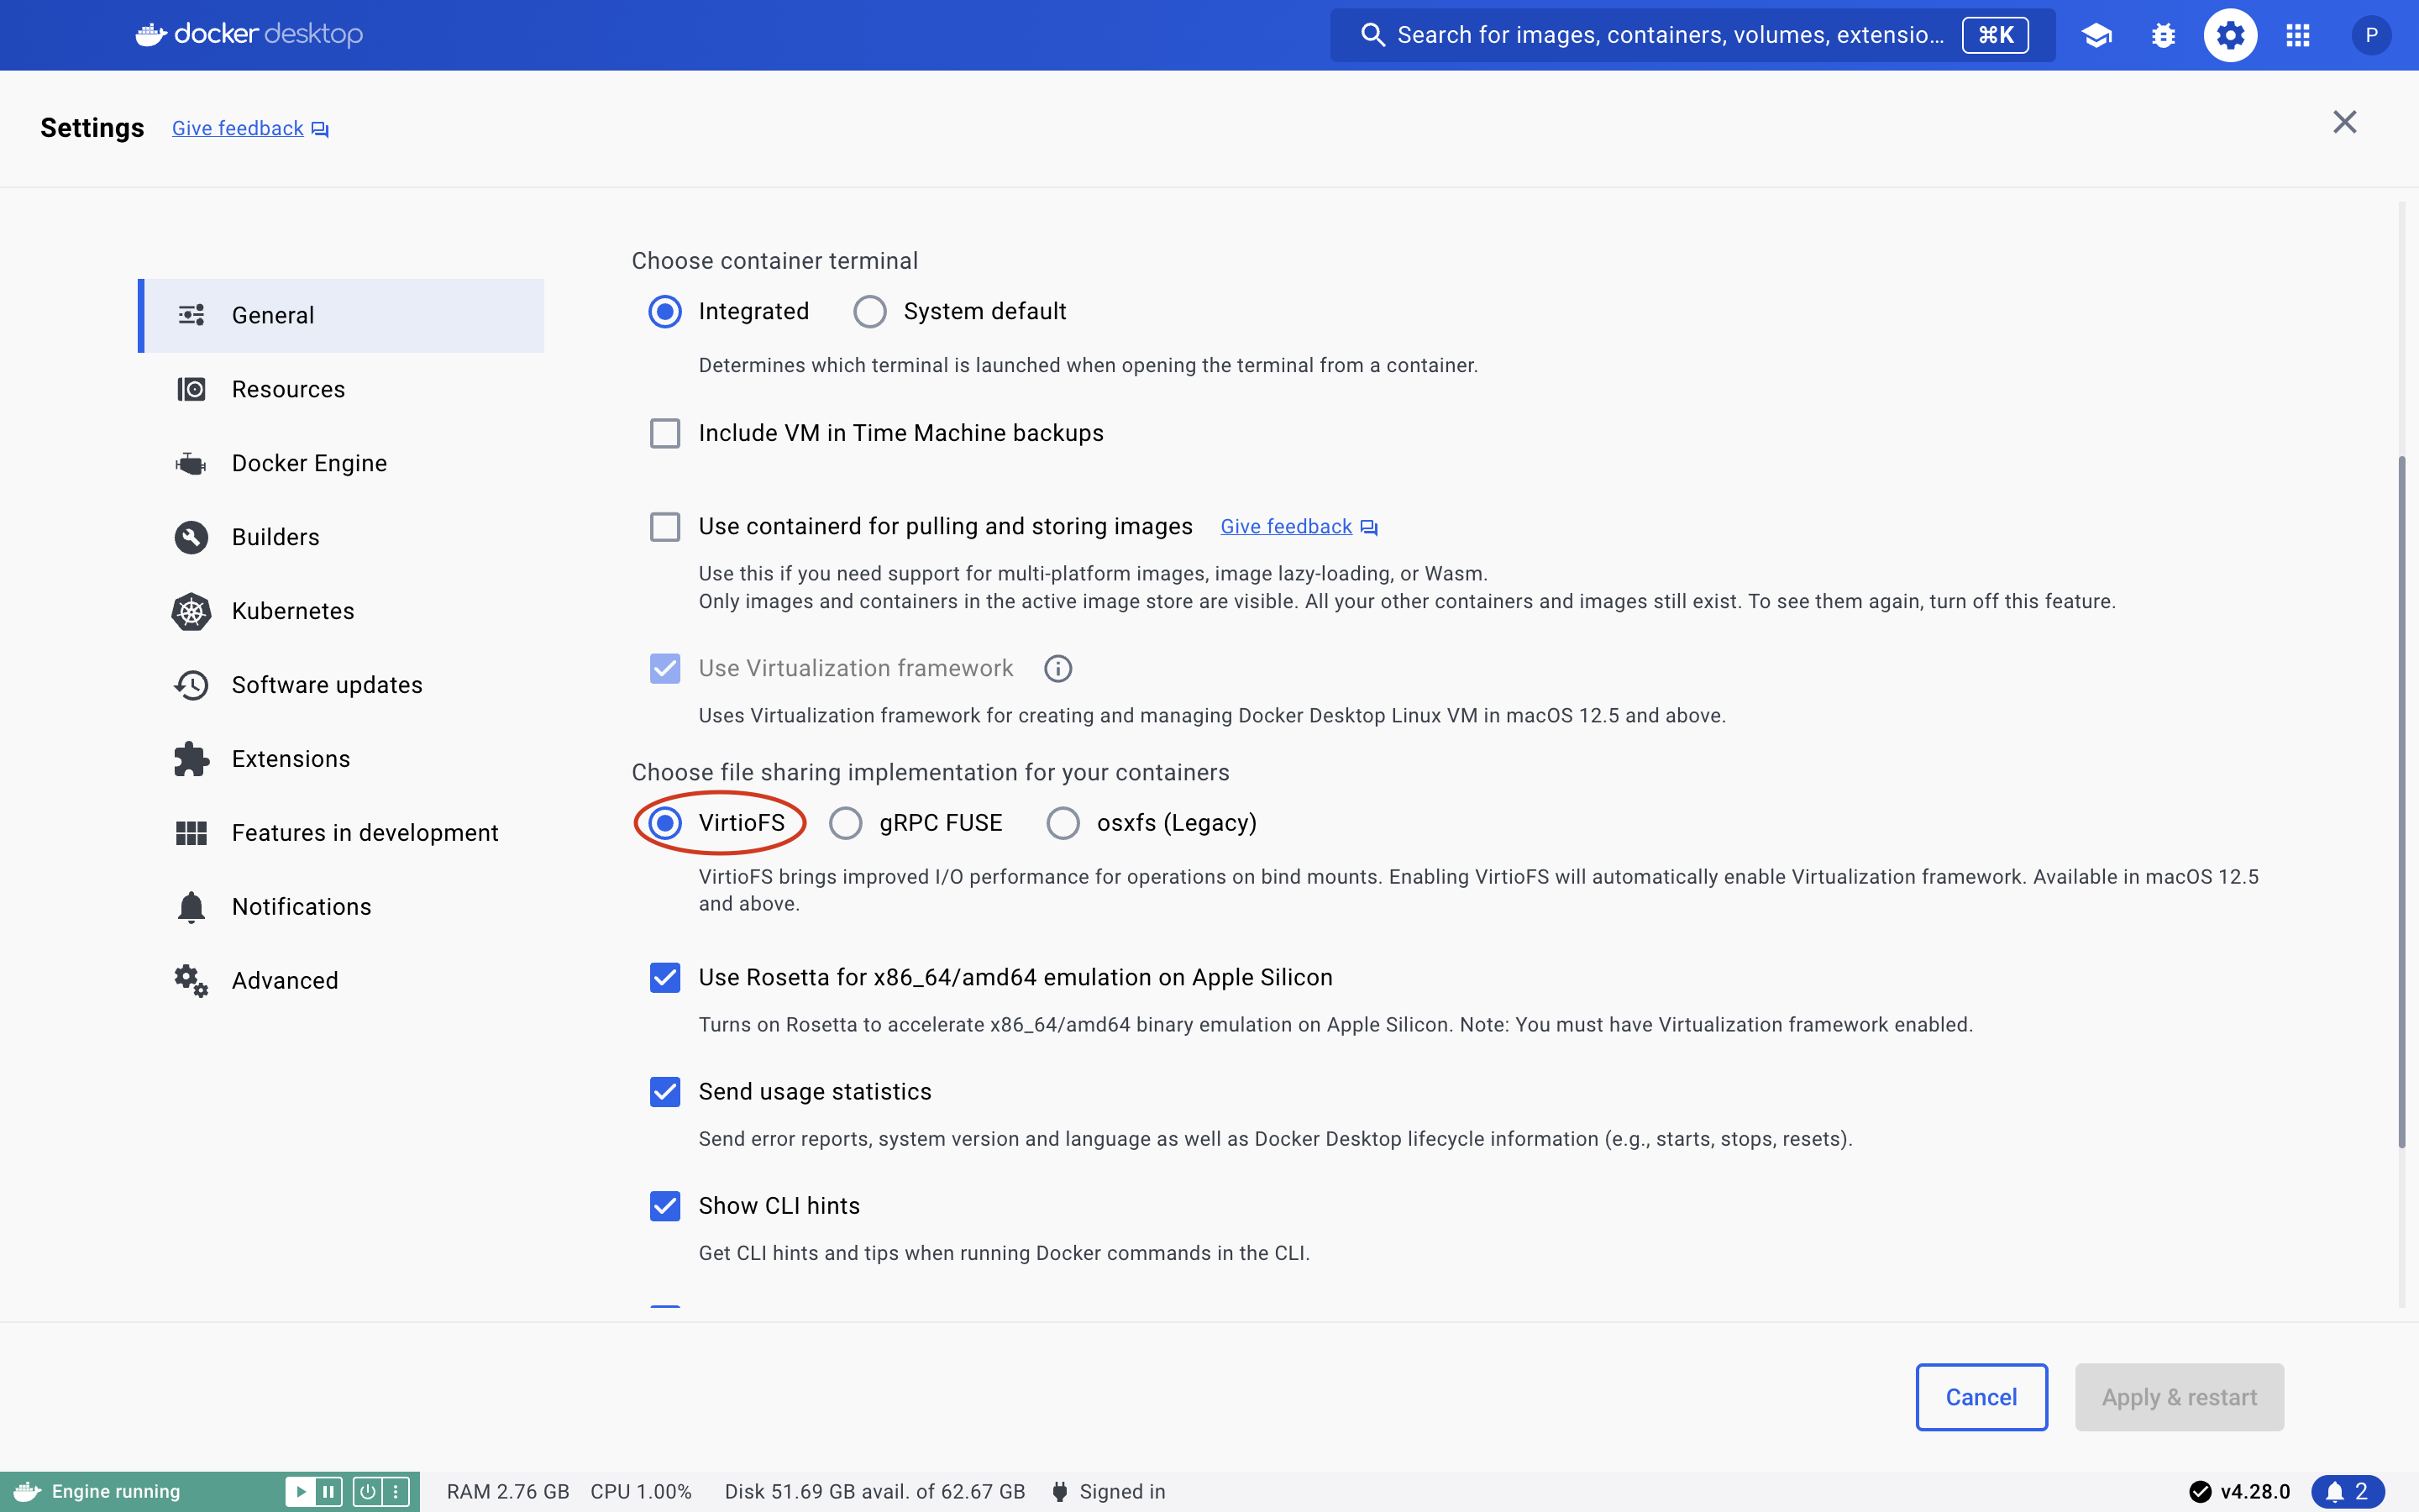2419x1512 pixels.
Task: Click the Engine running status label
Action: click(x=116, y=1491)
